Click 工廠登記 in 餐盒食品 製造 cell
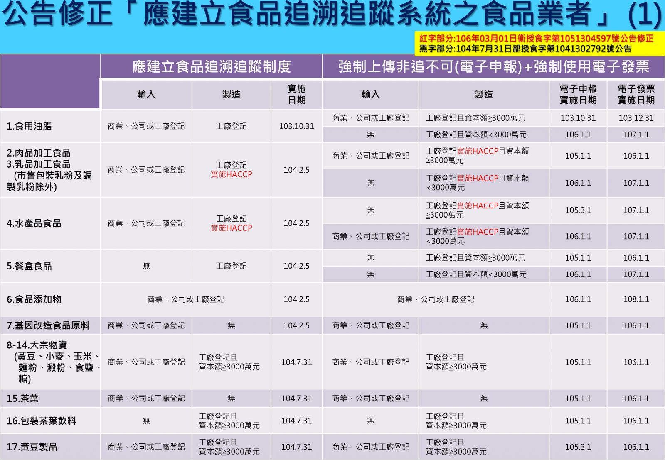 click(x=231, y=266)
